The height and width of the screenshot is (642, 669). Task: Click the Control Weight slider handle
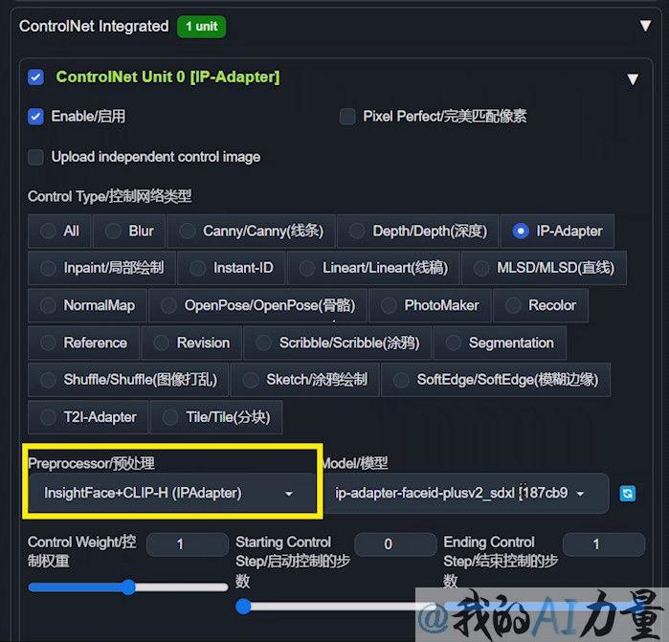tap(128, 587)
